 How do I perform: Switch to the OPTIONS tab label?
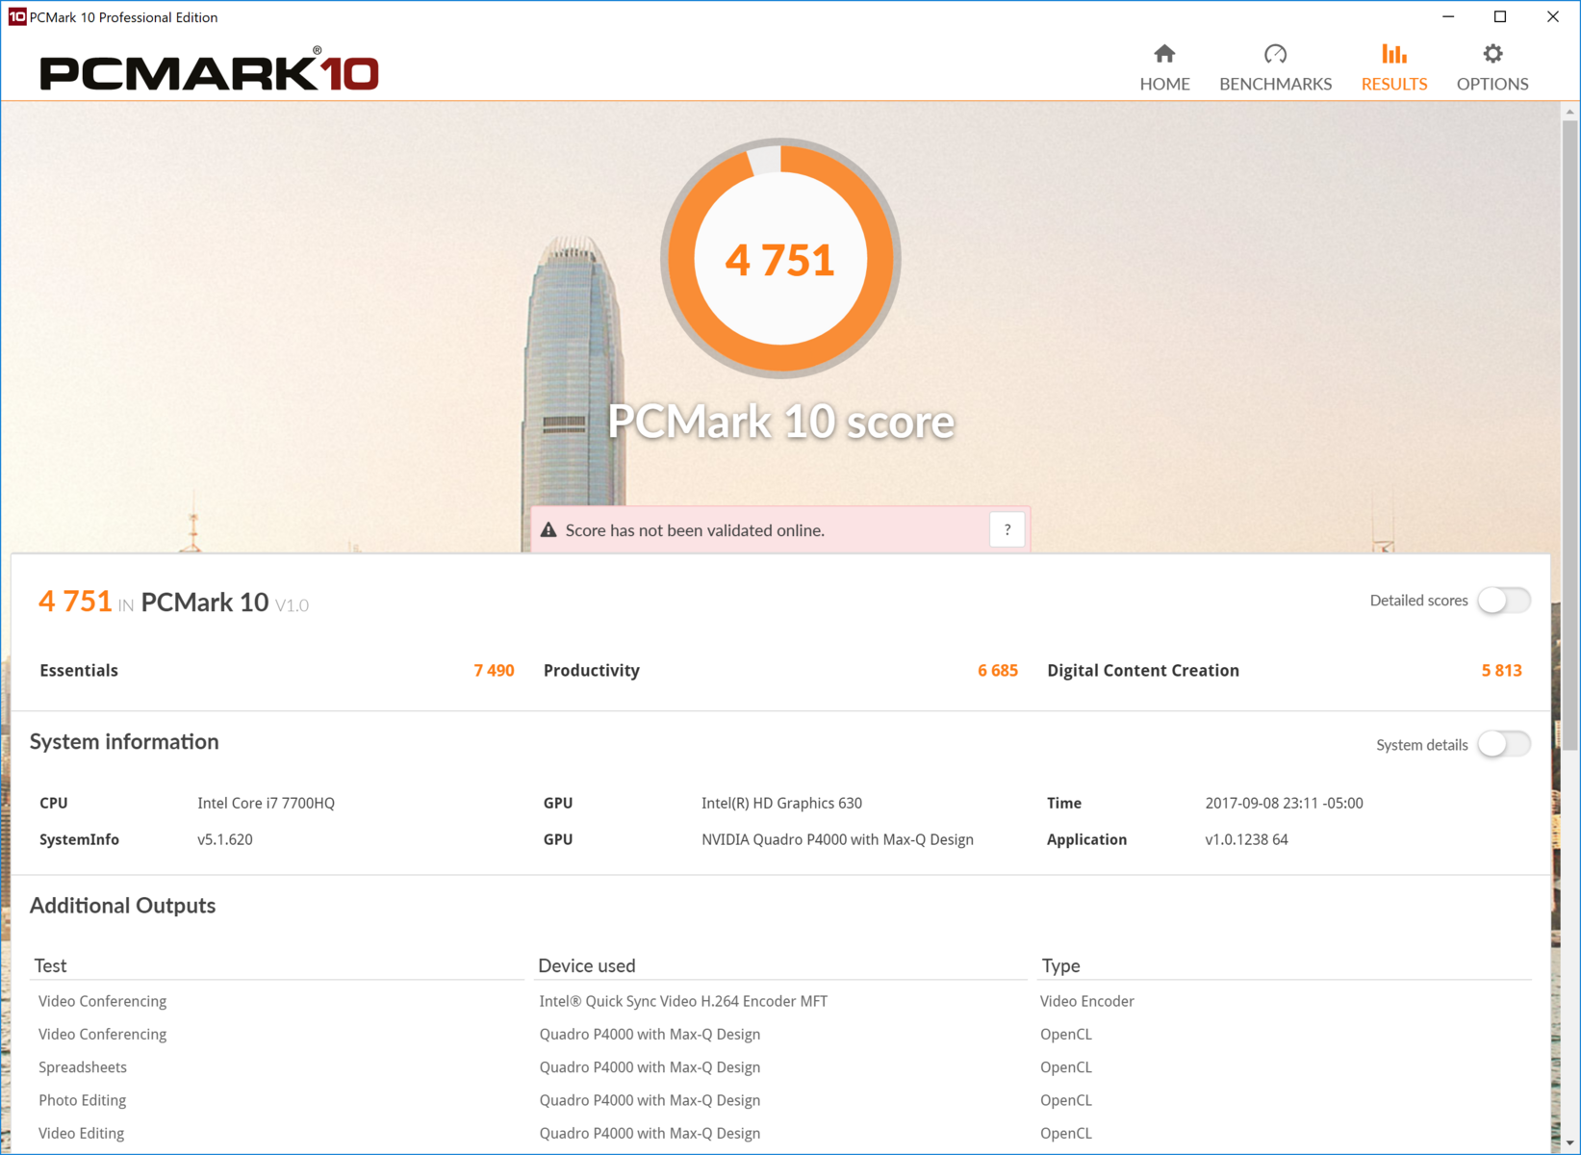1492,84
